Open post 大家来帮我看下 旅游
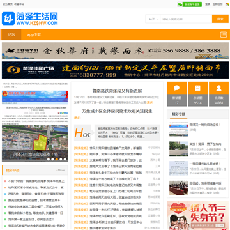The image size is (230, 230). click(x=116, y=160)
